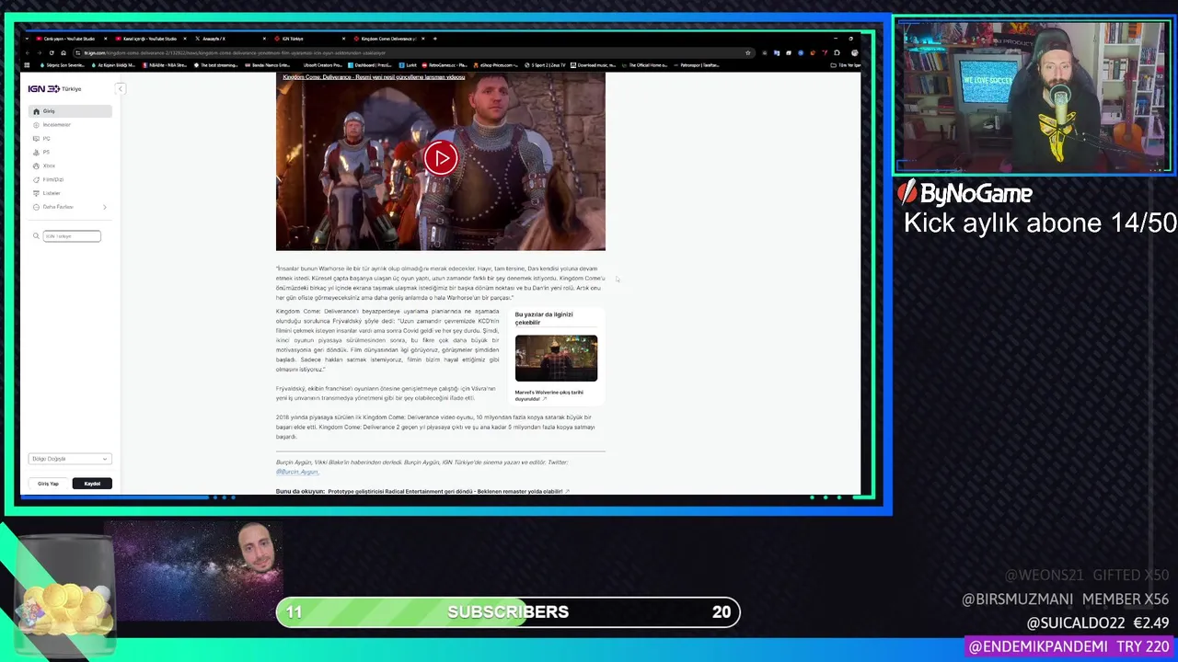1178x662 pixels.
Task: Select Xbox in the IGN sidebar
Action: 49,166
